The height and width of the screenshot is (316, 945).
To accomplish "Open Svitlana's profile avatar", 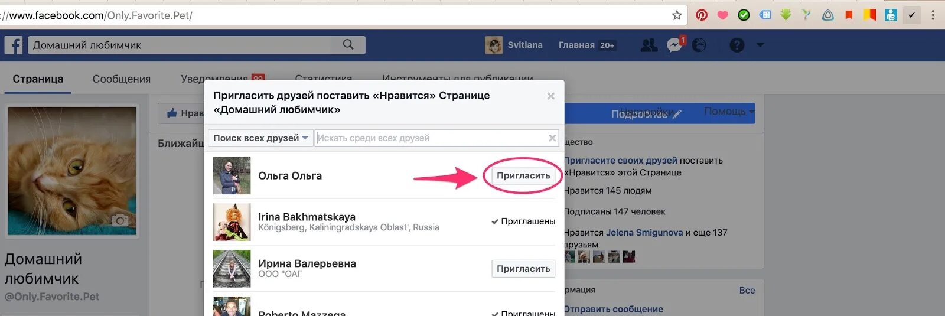I will pyautogui.click(x=494, y=45).
